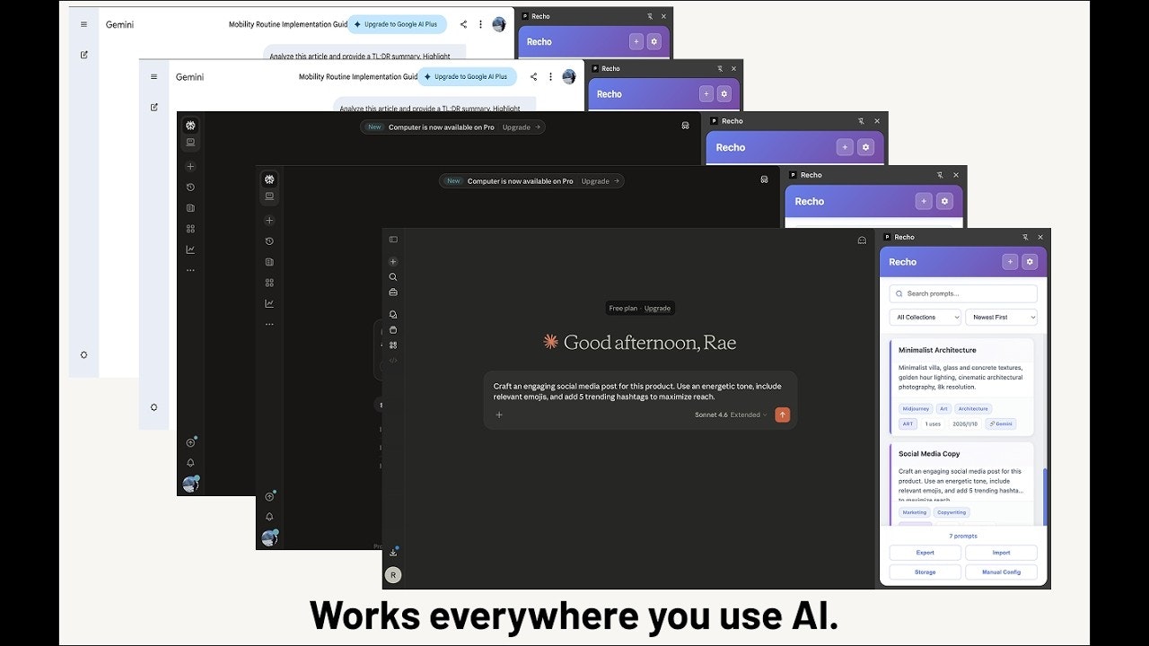Focus the Claude prompt text box
Screen dimensions: 1149x646
pos(637,391)
